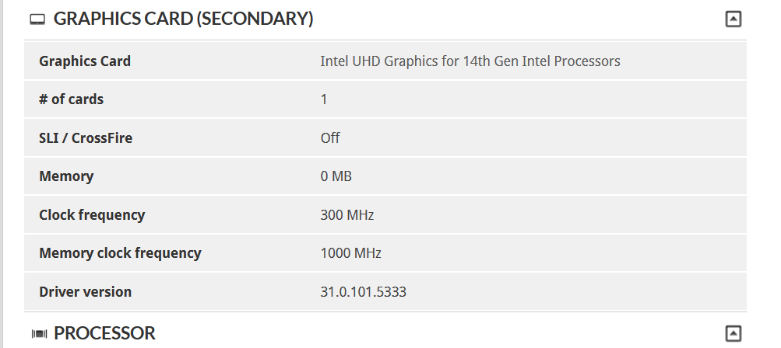Image resolution: width=781 pixels, height=348 pixels.
Task: Click the driver version number 31.0.101.5333
Action: click(x=364, y=292)
